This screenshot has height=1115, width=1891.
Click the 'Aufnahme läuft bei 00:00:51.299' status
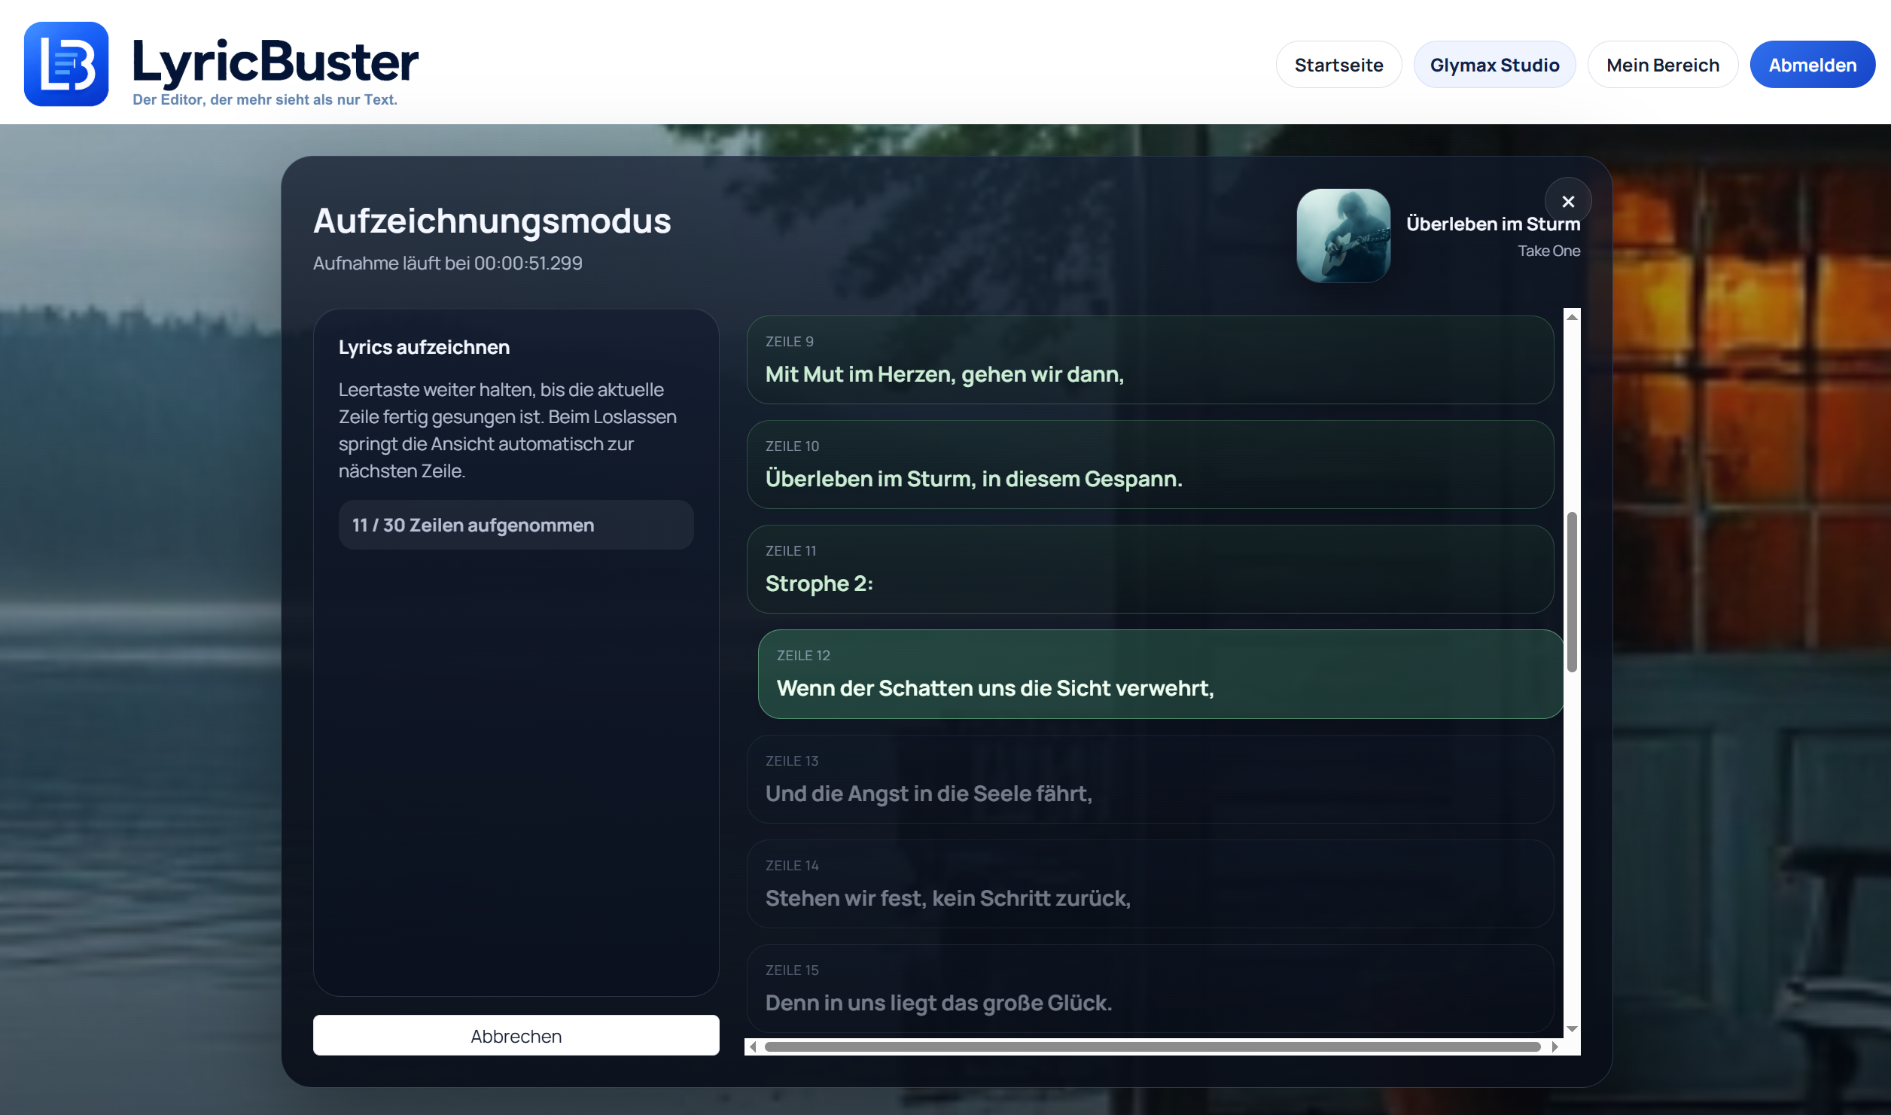coord(448,263)
